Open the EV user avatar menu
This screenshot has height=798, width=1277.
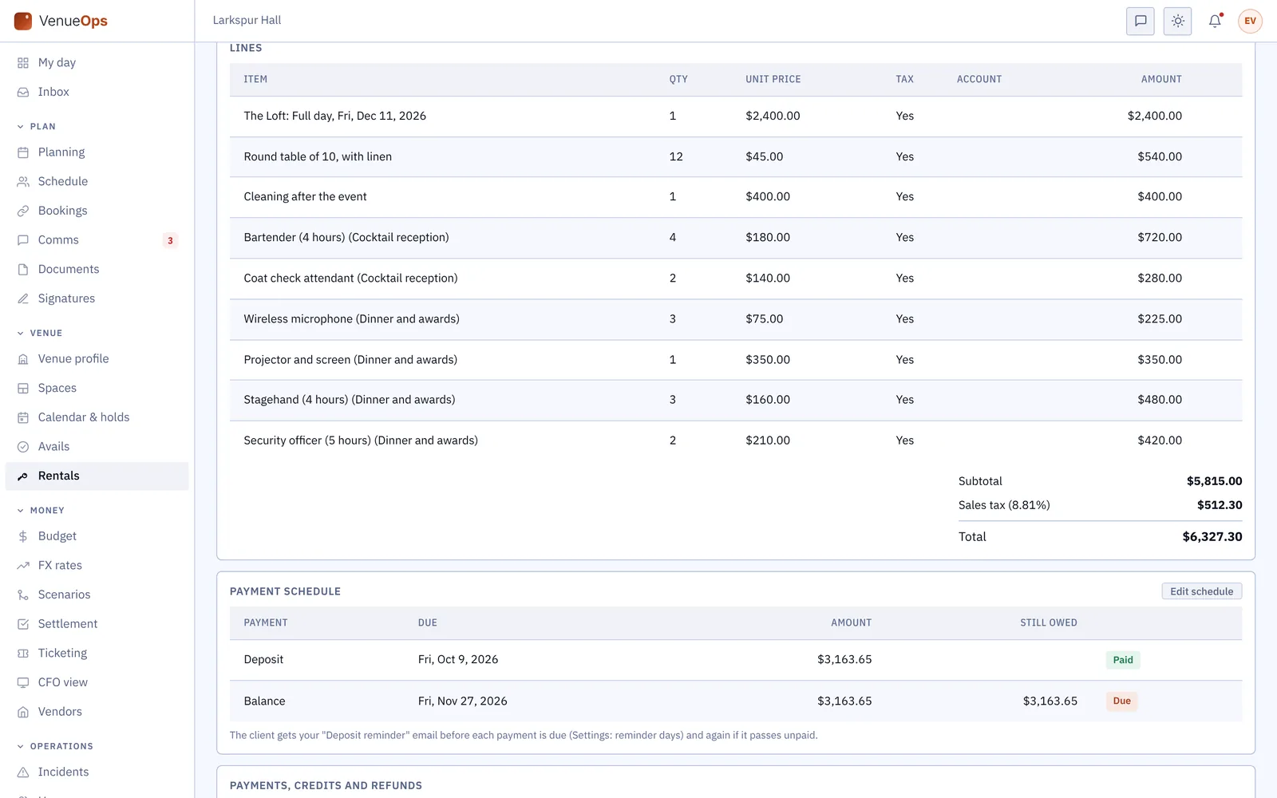tap(1250, 21)
